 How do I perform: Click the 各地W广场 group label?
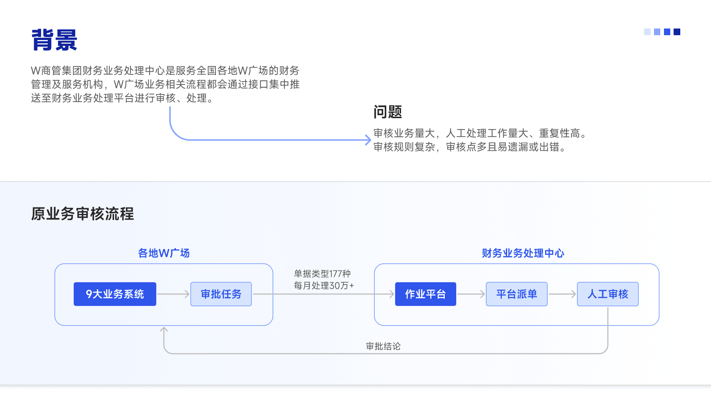point(164,253)
